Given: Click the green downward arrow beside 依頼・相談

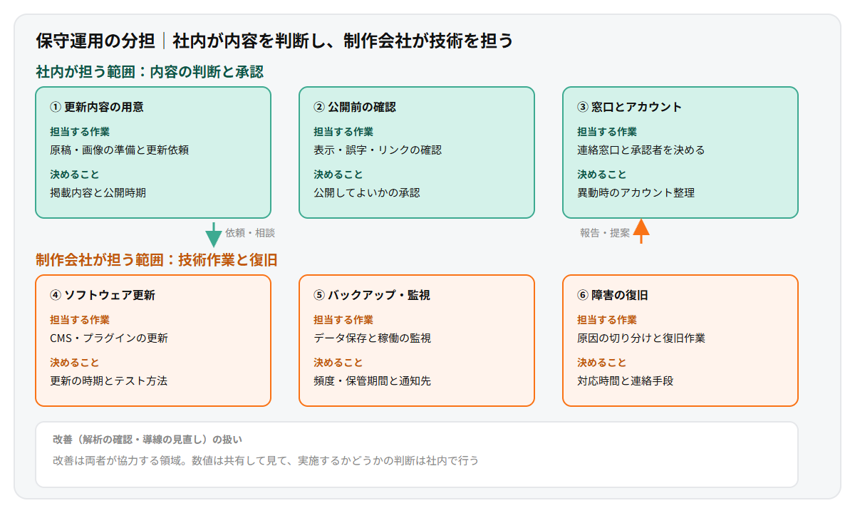Looking at the screenshot, I should (213, 234).
